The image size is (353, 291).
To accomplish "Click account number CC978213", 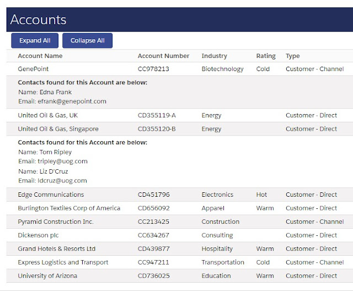I will click(153, 69).
